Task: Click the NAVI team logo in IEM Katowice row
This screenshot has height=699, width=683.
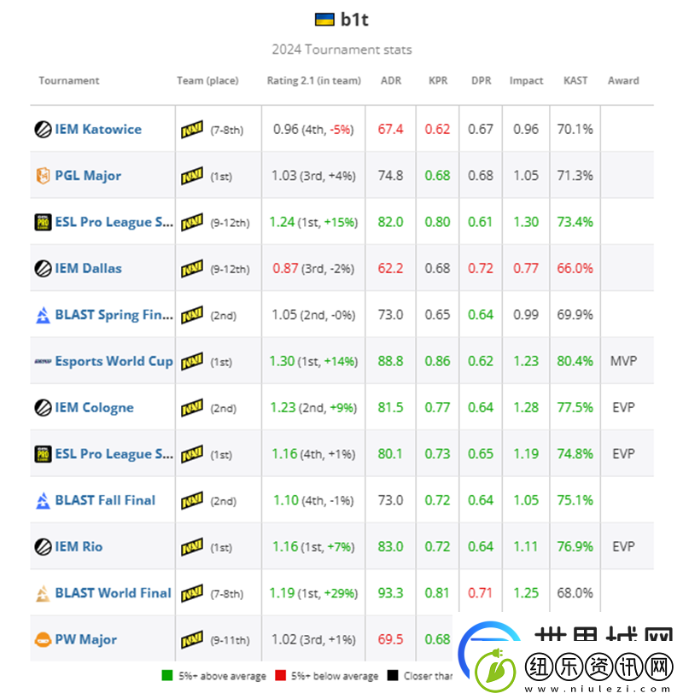Action: click(x=192, y=130)
